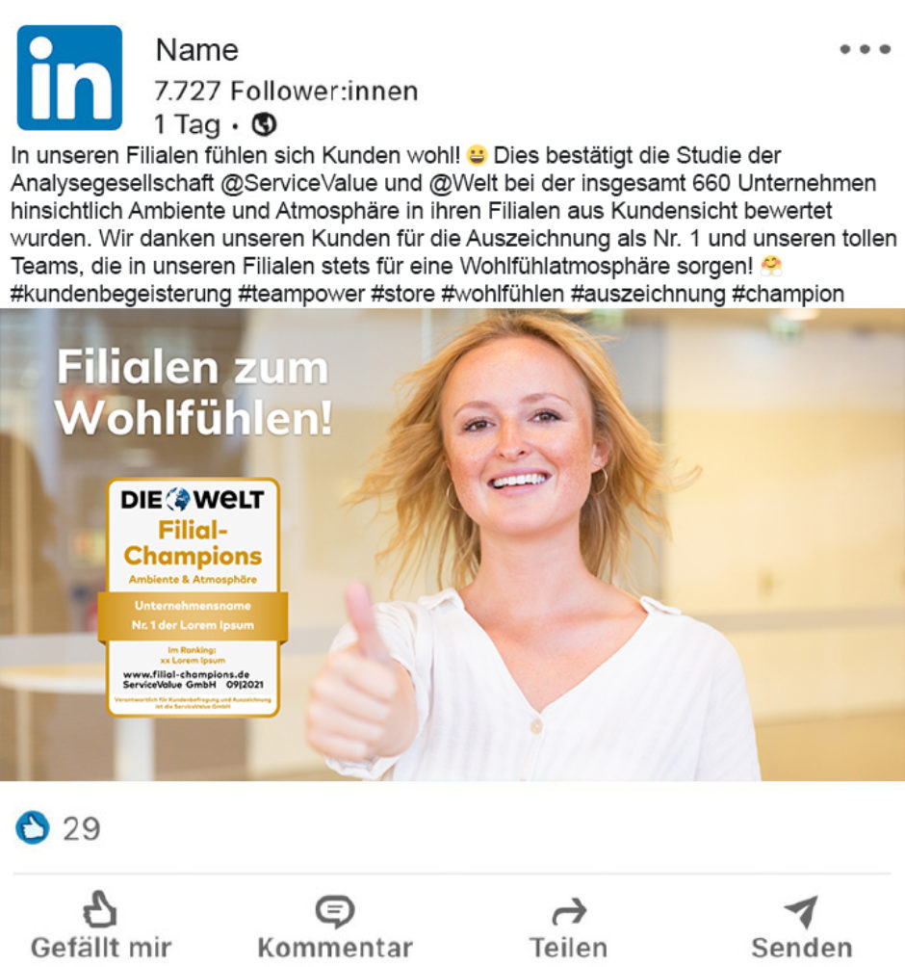Screen dimensions: 905x967
Task: Click the Senden button label
Action: click(801, 948)
